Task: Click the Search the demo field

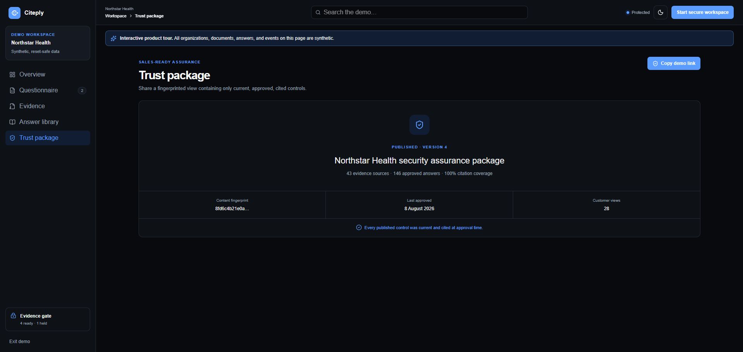Action: tap(419, 12)
